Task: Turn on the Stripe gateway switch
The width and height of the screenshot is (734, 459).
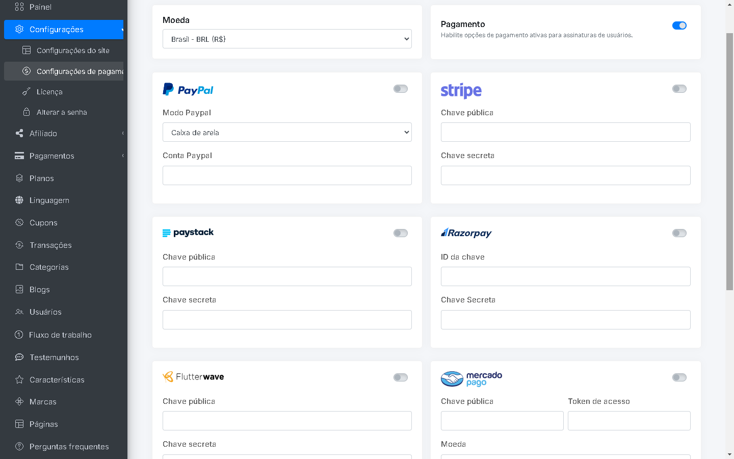Action: (679, 89)
